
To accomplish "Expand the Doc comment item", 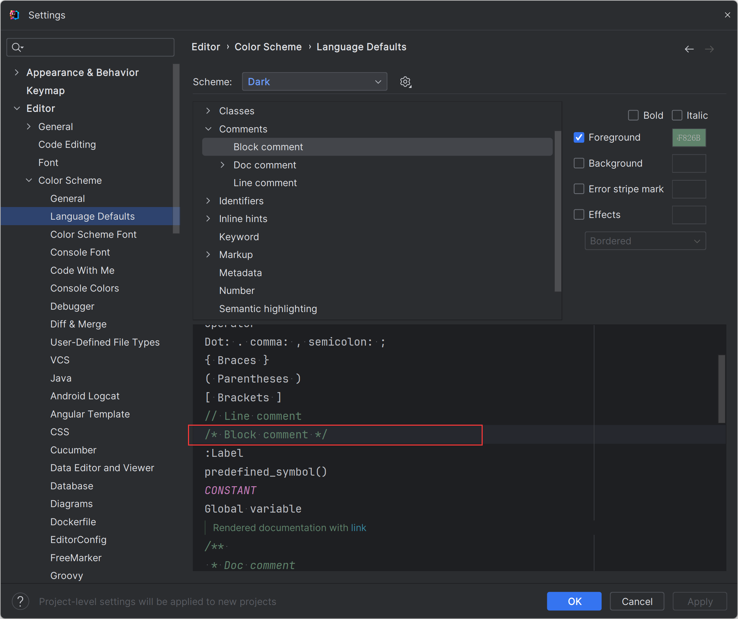I will coord(222,165).
